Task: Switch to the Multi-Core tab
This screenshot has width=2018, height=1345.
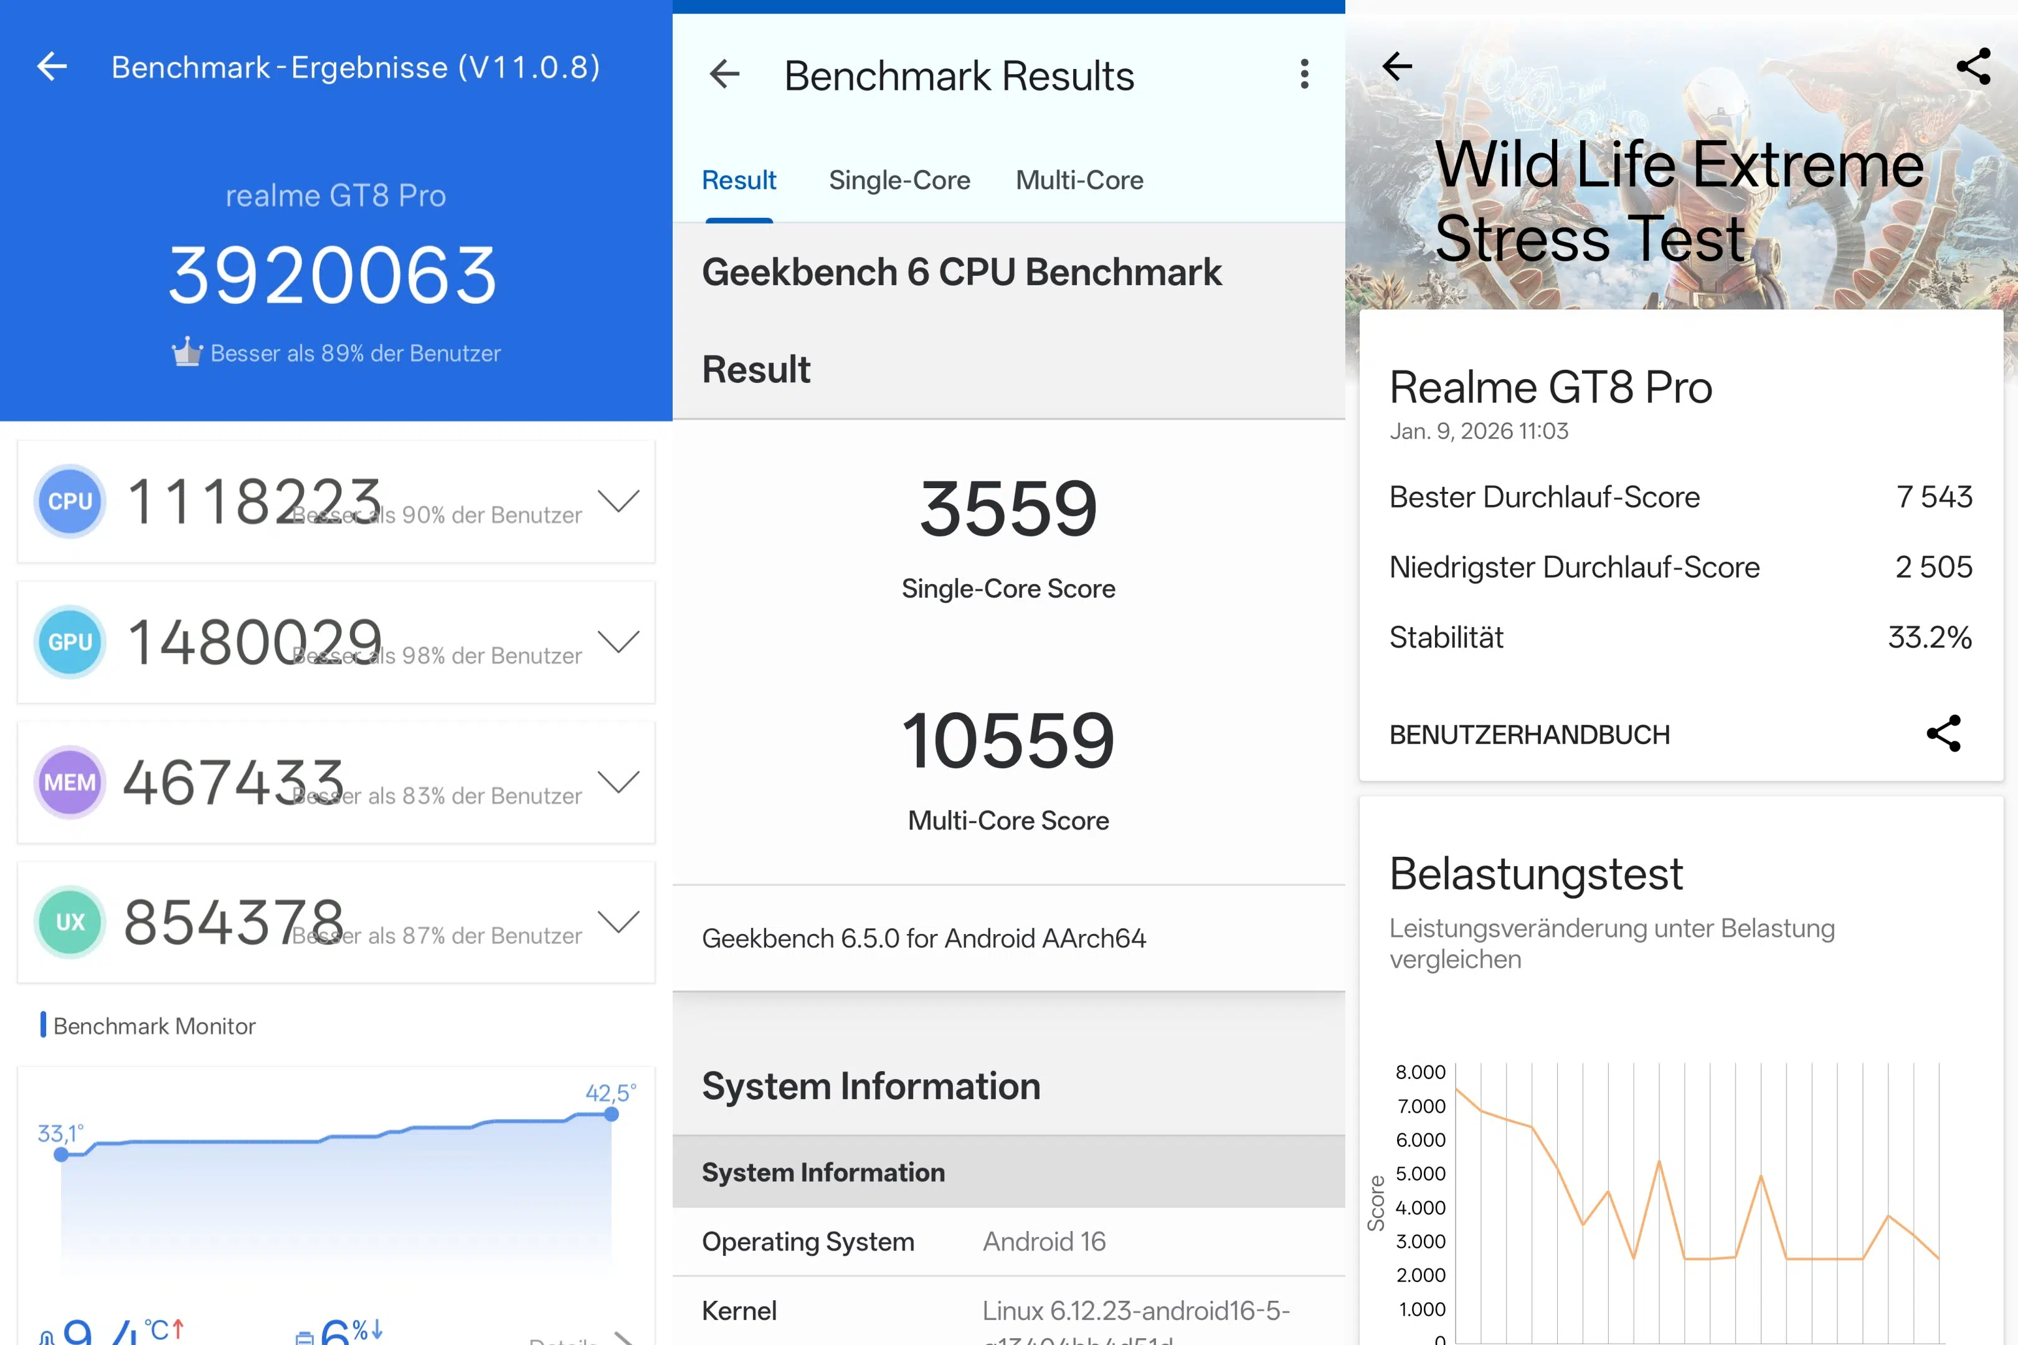Action: click(1079, 180)
